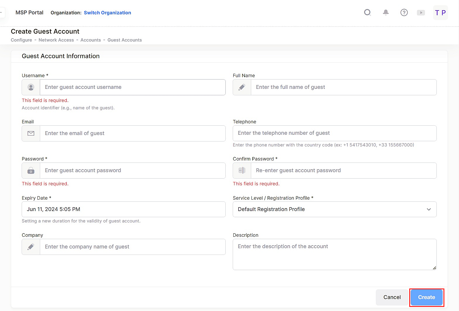Go to Accounts breadcrumb

coord(90,40)
